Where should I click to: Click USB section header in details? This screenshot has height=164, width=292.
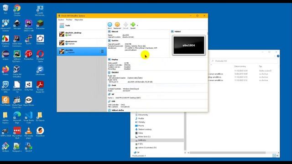pyautogui.click(x=113, y=101)
